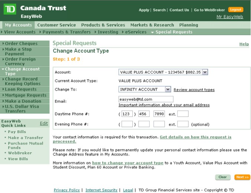This screenshot has width=251, height=193.
Task: Go to WebBroker from header
Action: click(209, 10)
